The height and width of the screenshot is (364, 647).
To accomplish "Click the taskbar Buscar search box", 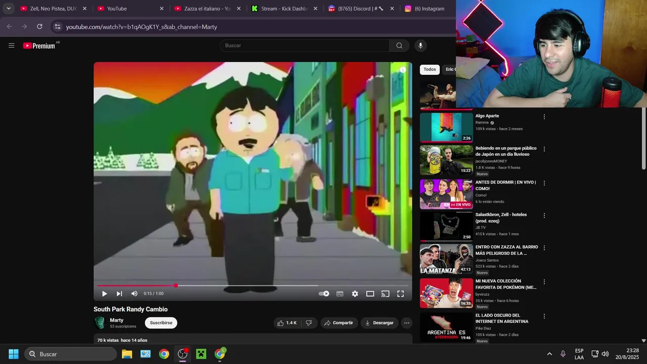I will coord(71,354).
